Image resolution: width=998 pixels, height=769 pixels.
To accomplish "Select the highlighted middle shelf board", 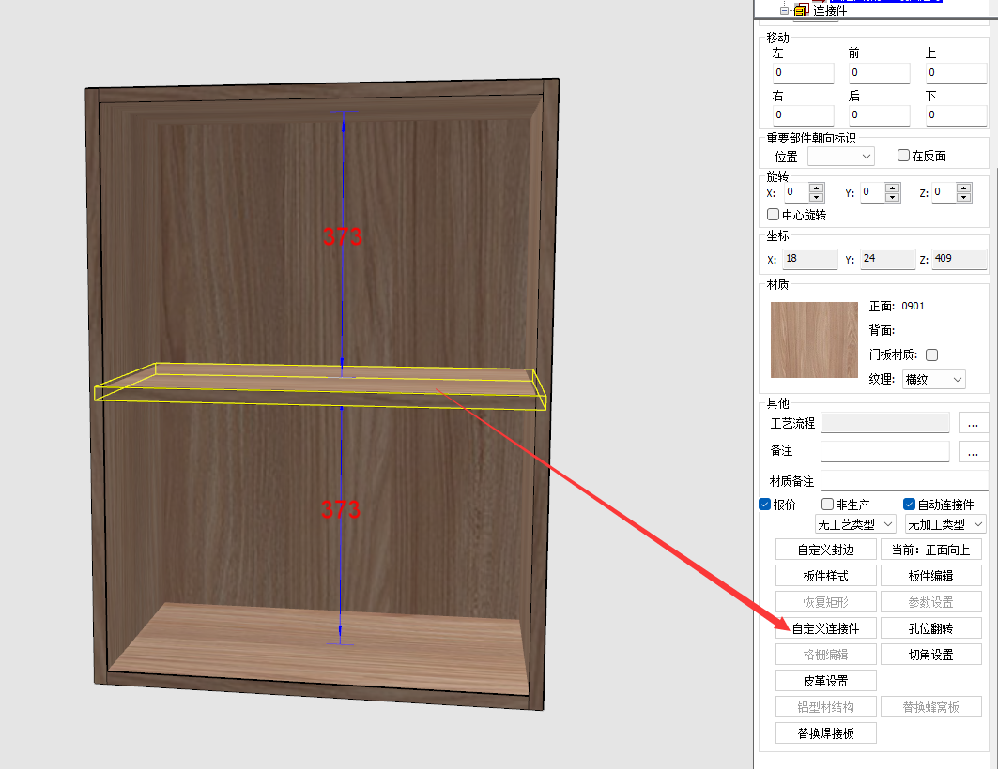I will click(319, 386).
